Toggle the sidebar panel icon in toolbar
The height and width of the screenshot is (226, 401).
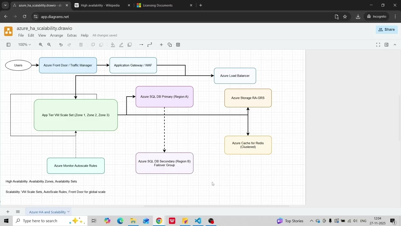click(8, 45)
